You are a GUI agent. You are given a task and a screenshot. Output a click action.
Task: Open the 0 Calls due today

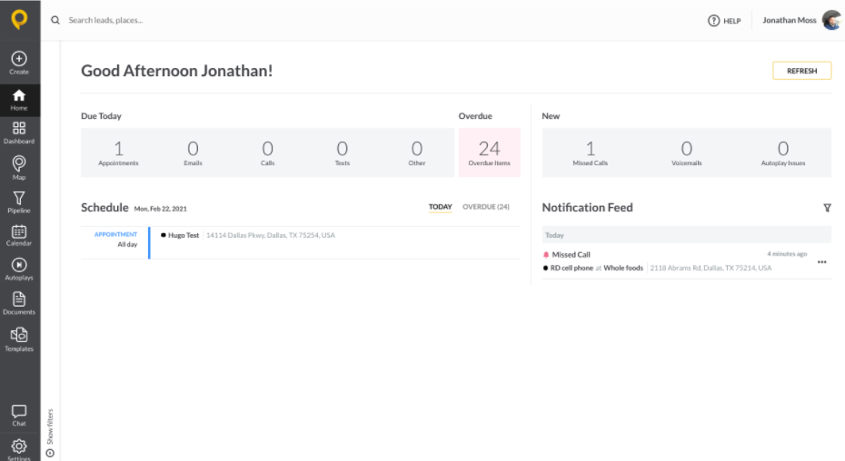[x=267, y=152]
